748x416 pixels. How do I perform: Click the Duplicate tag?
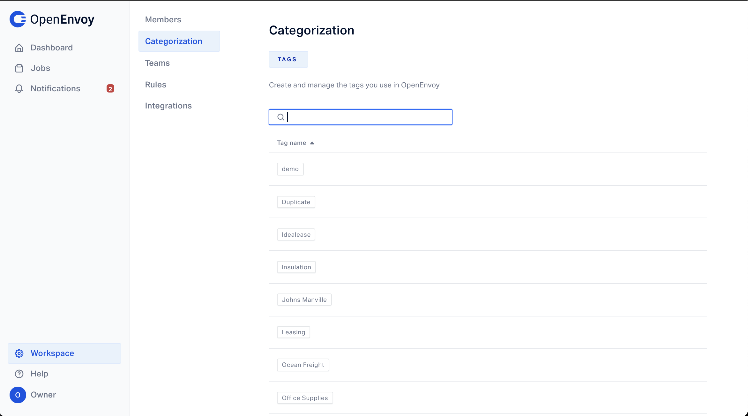[296, 202]
